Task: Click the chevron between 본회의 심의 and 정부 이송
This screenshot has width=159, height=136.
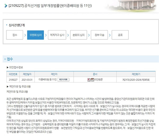Action: [x=89, y=35]
